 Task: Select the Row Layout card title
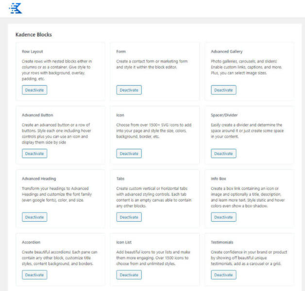[32, 51]
